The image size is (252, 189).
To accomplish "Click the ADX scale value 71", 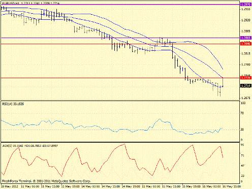I will (x=242, y=155).
